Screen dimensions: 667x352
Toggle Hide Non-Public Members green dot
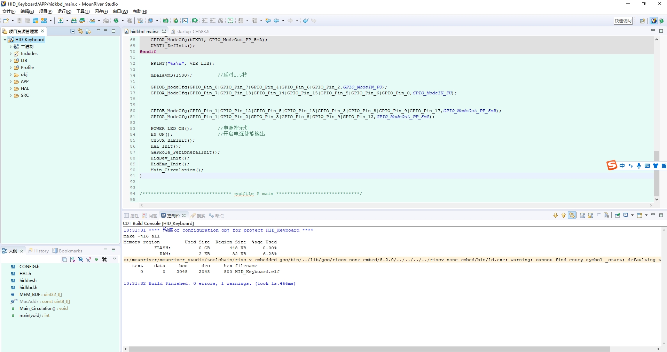coord(96,259)
